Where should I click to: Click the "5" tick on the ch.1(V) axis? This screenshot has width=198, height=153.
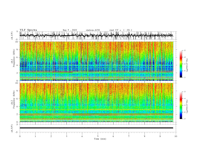[x=17, y=32]
